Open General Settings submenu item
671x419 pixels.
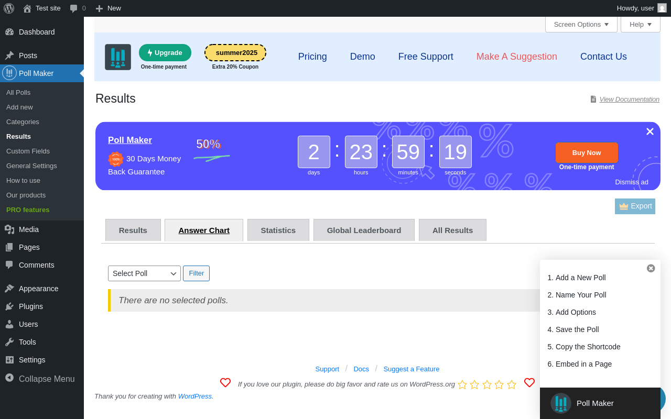pyautogui.click(x=31, y=166)
